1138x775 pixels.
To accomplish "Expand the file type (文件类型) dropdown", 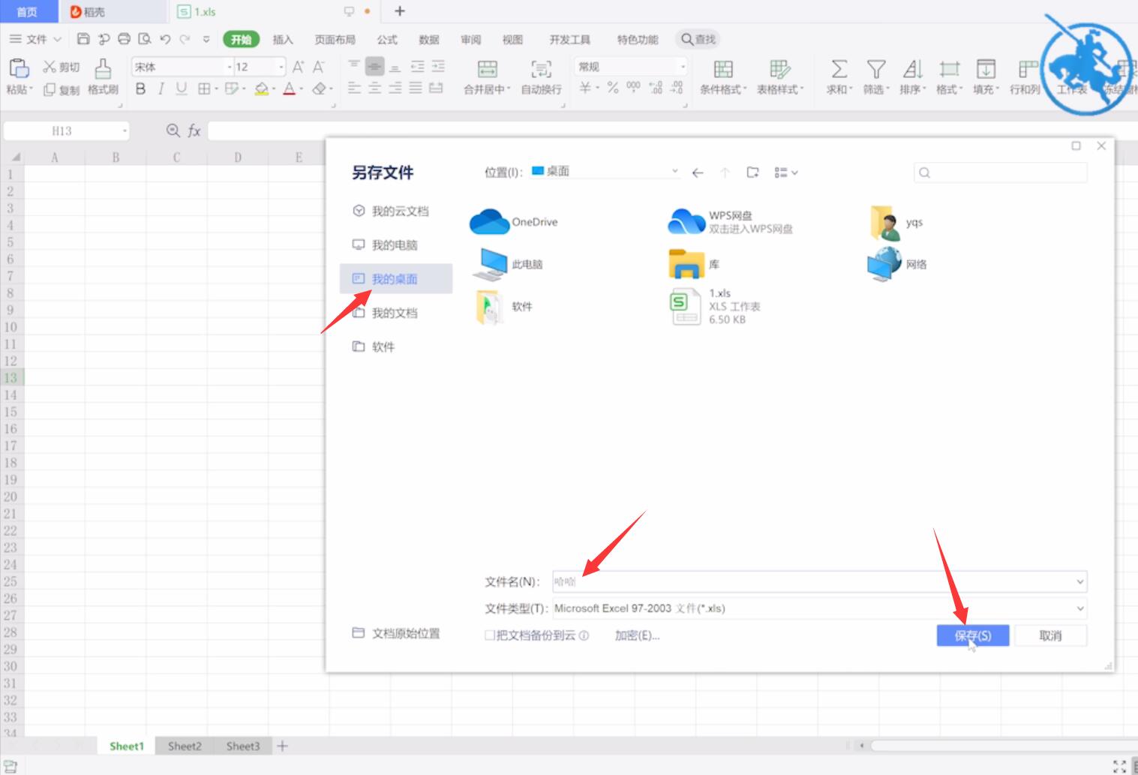I will pyautogui.click(x=1080, y=608).
